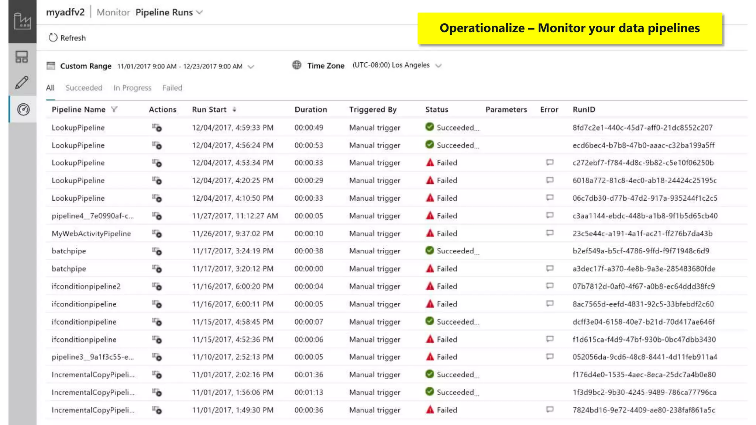Expand the Pipeline Runs dropdown
756x425 pixels.
(200, 12)
